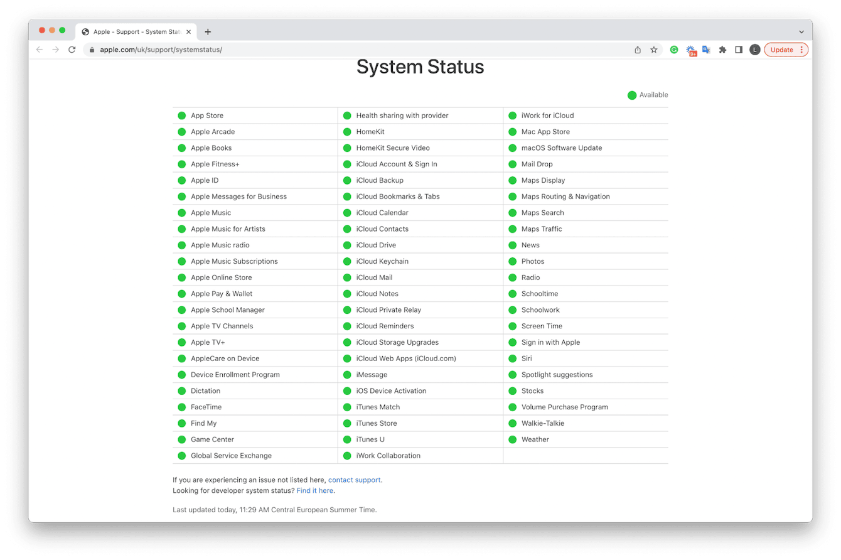Reload the page with the refresh icon
The height and width of the screenshot is (560, 841).
pyautogui.click(x=72, y=49)
